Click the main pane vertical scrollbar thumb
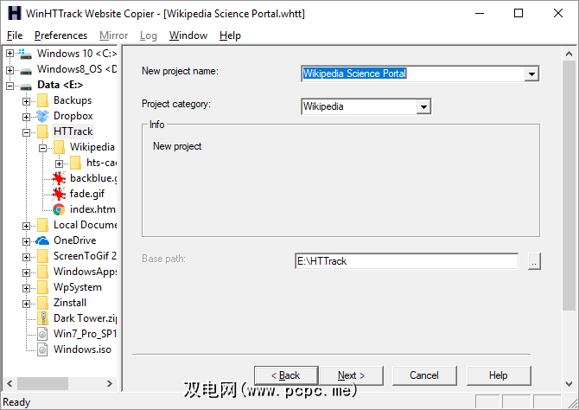This screenshot has height=410, width=579. [569, 186]
